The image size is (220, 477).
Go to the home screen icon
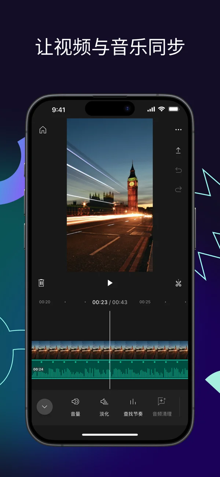[x=43, y=130]
